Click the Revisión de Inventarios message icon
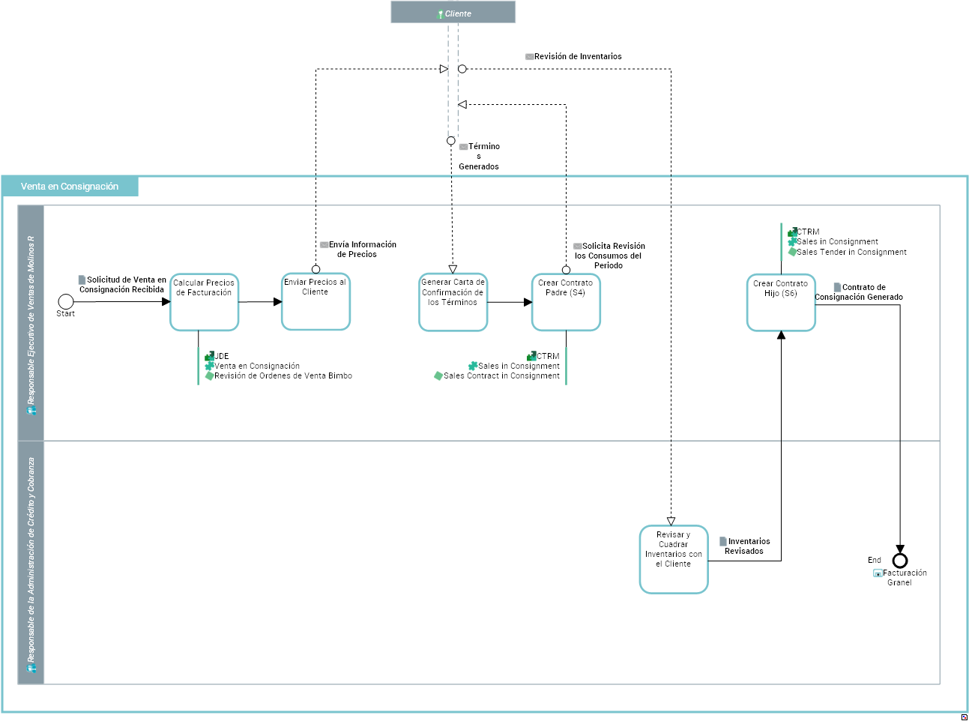 (x=529, y=56)
